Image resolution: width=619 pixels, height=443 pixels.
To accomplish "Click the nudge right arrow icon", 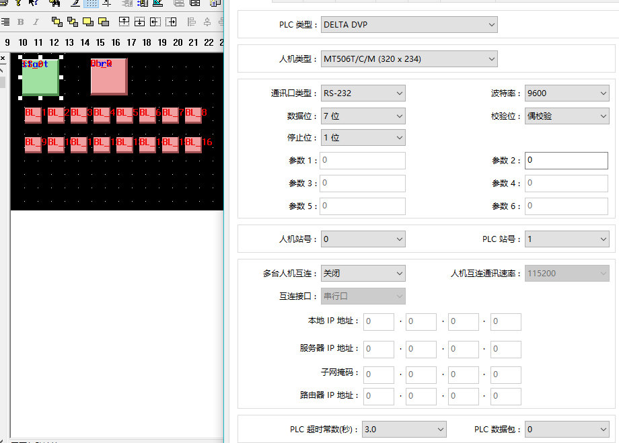I will 171,22.
